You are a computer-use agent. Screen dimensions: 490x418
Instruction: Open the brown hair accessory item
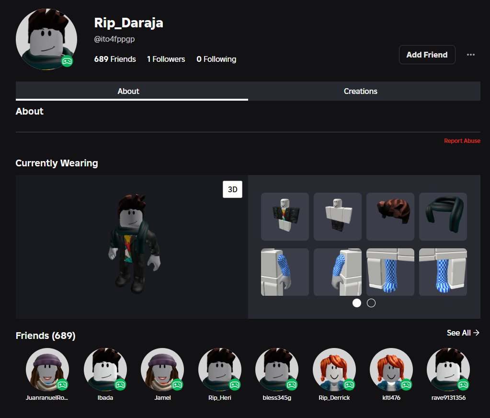click(x=390, y=217)
